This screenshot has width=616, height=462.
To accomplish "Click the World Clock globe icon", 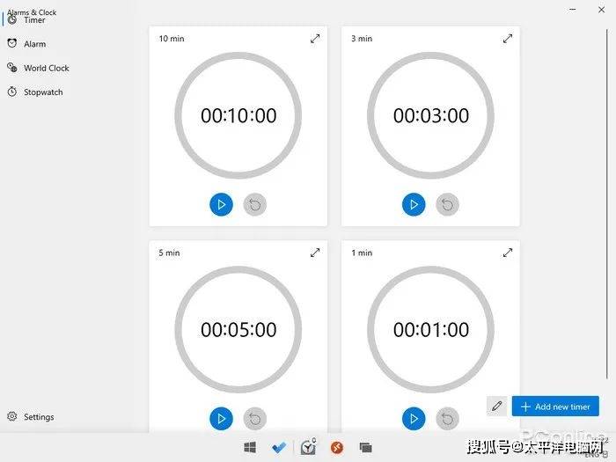I will point(12,68).
